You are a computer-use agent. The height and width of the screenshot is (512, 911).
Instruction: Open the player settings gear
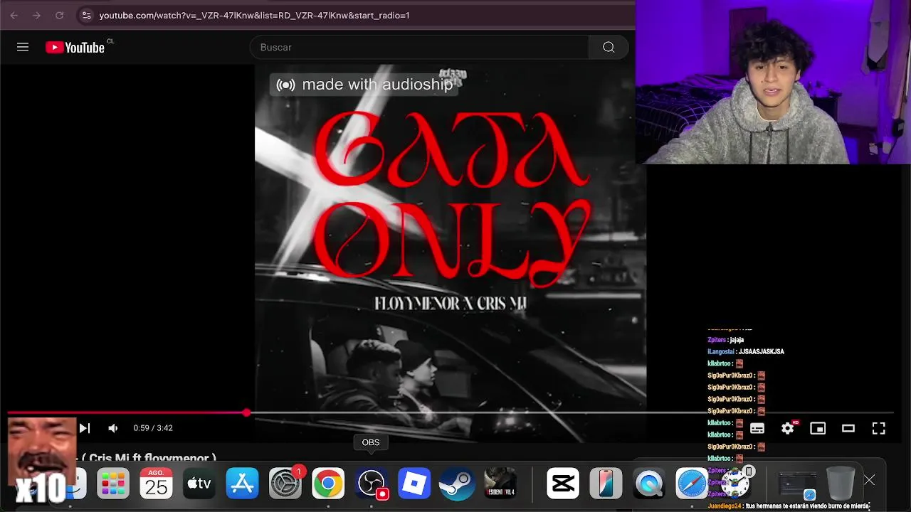[x=787, y=428]
